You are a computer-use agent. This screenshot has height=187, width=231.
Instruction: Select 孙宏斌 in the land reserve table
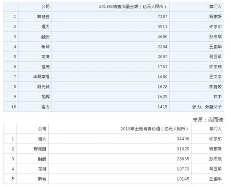pyautogui.click(x=215, y=159)
